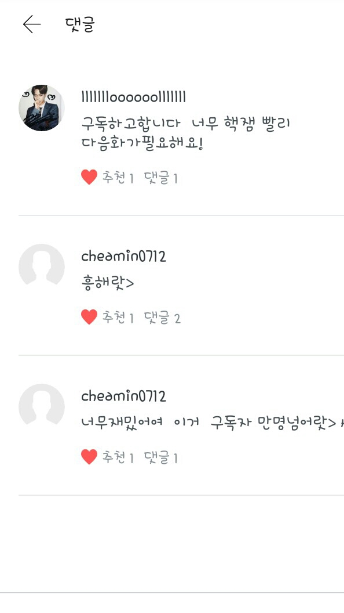The height and width of the screenshot is (613, 344).
Task: Toggle the heart under the 흥해랏> comment
Action: pyautogui.click(x=89, y=317)
